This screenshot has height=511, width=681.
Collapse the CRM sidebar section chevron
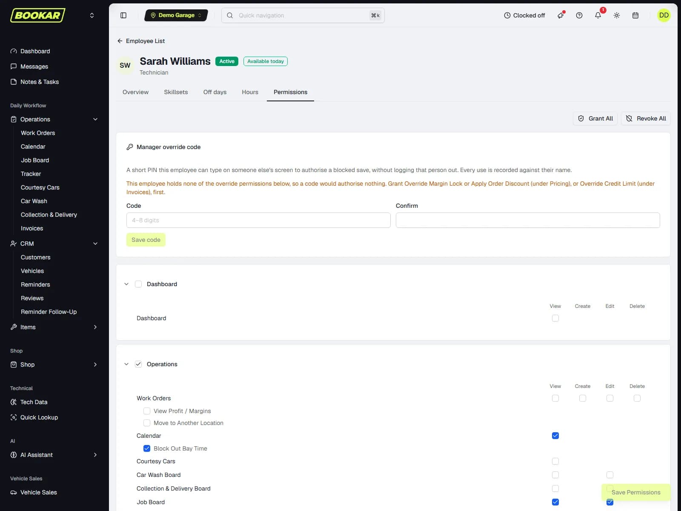(x=95, y=244)
